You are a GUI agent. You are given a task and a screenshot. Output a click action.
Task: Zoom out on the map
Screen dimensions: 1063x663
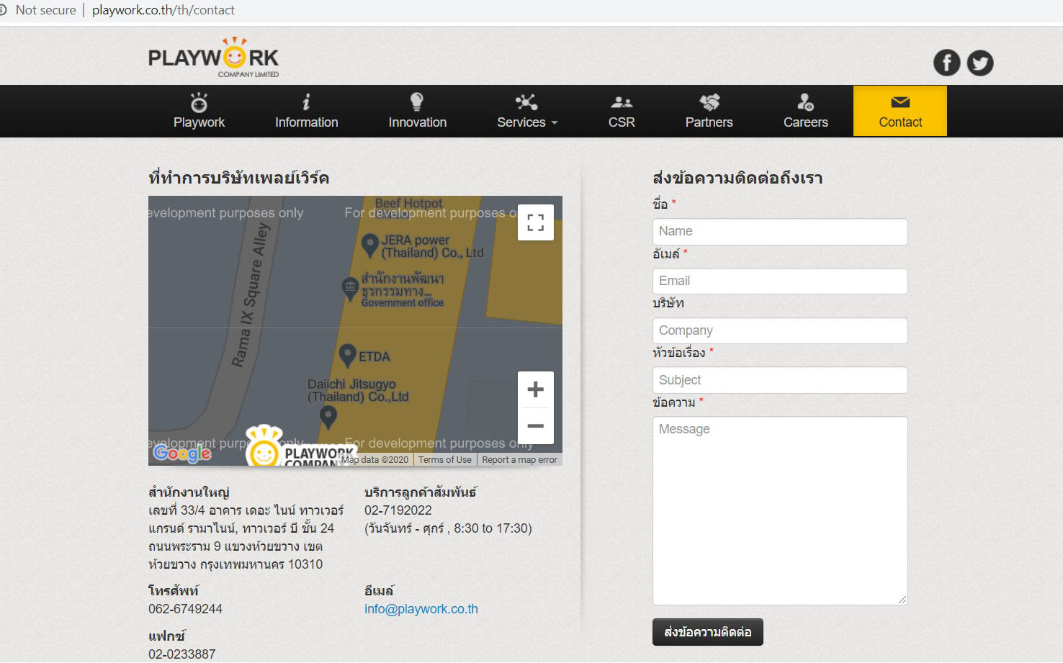point(535,425)
